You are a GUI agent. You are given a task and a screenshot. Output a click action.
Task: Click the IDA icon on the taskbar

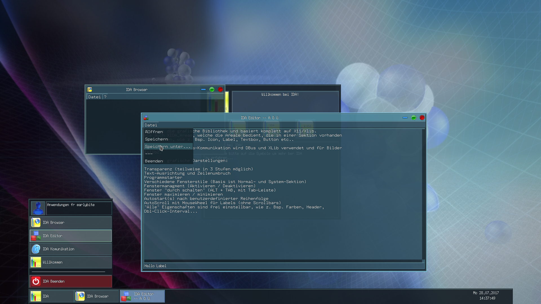tap(36, 296)
